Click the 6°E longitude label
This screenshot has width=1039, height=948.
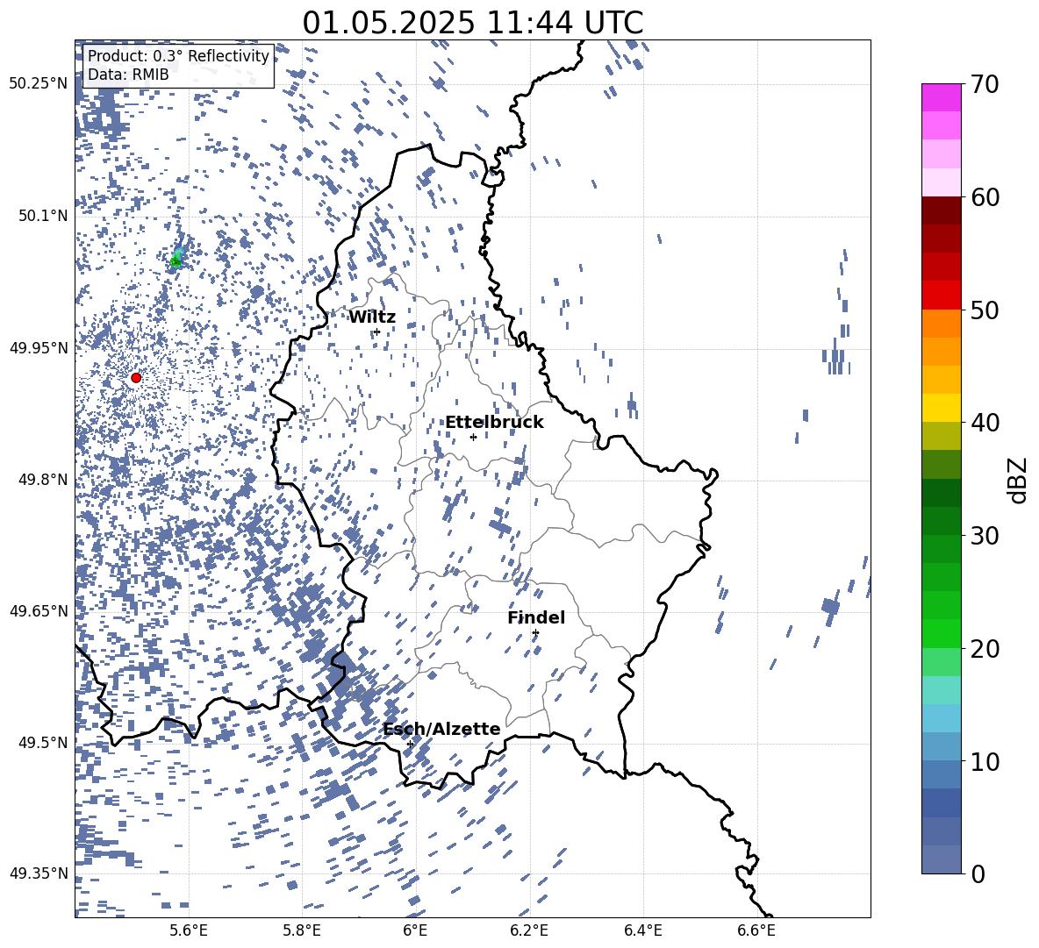415,930
